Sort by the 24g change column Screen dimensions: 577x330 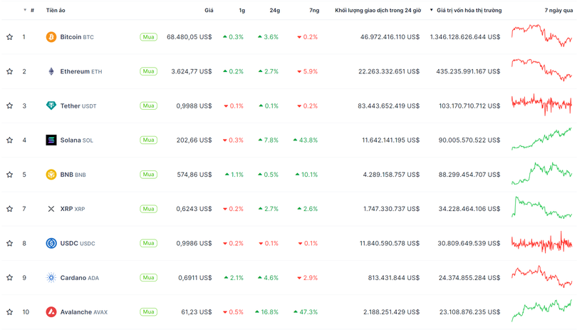(x=275, y=11)
